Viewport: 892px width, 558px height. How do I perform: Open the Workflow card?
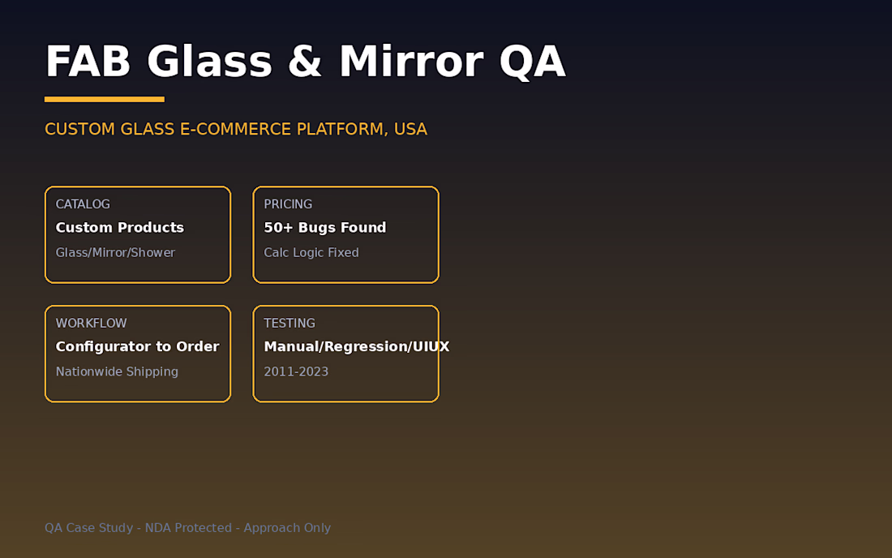click(x=138, y=354)
